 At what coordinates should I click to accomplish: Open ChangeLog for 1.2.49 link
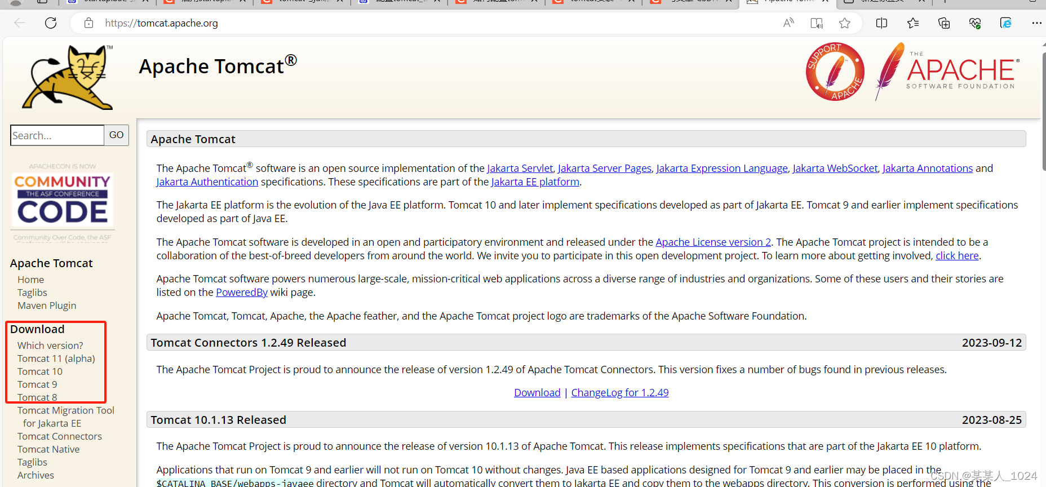620,392
